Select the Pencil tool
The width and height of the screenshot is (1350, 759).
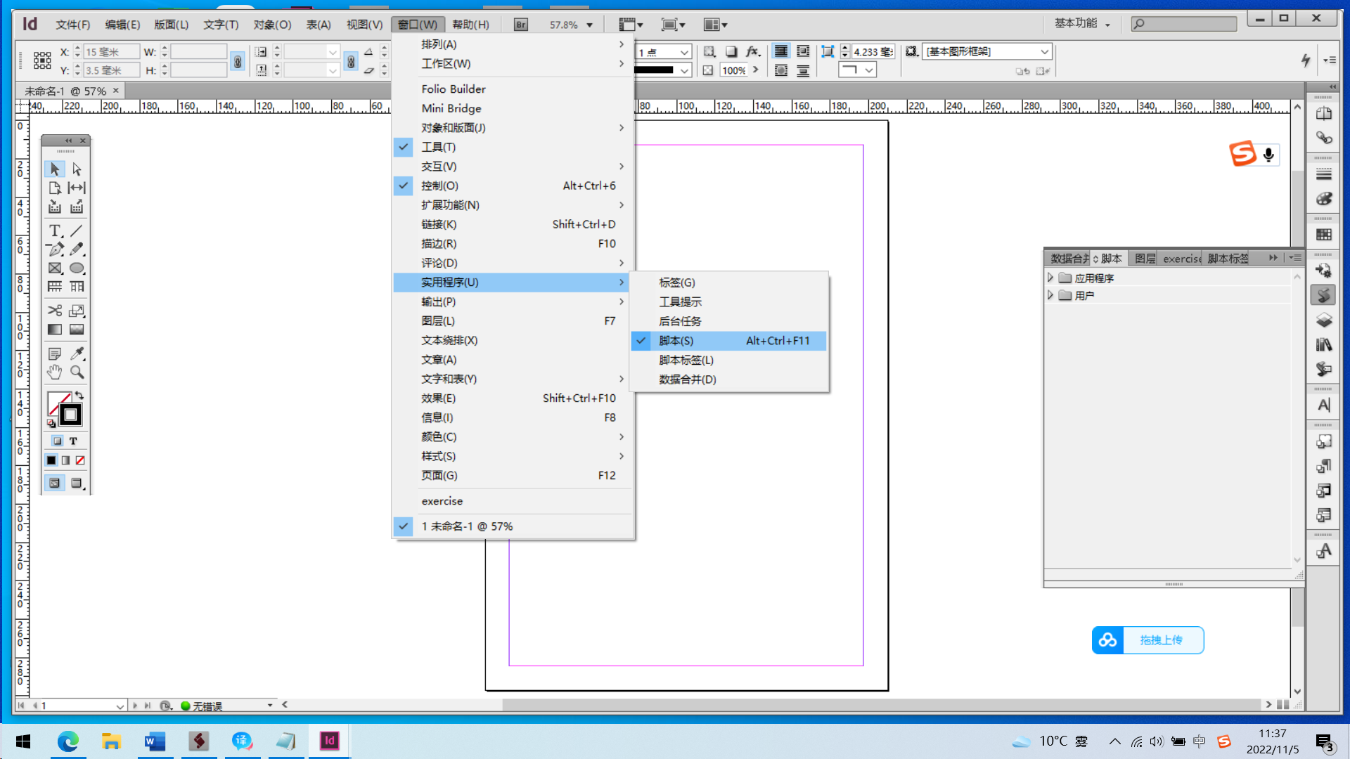[77, 249]
